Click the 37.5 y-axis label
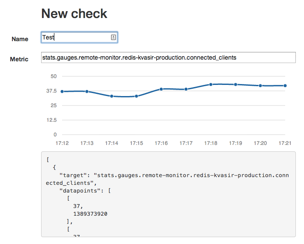Screen dimensions: 304x244 51,91
